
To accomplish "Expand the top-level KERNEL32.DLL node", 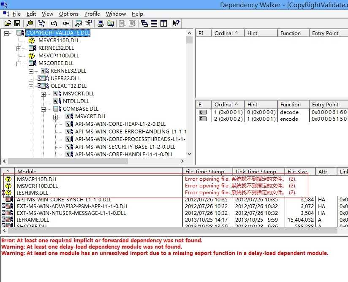I will 19,49.
